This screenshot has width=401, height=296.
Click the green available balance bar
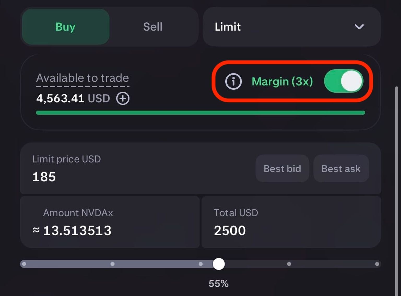pyautogui.click(x=200, y=113)
